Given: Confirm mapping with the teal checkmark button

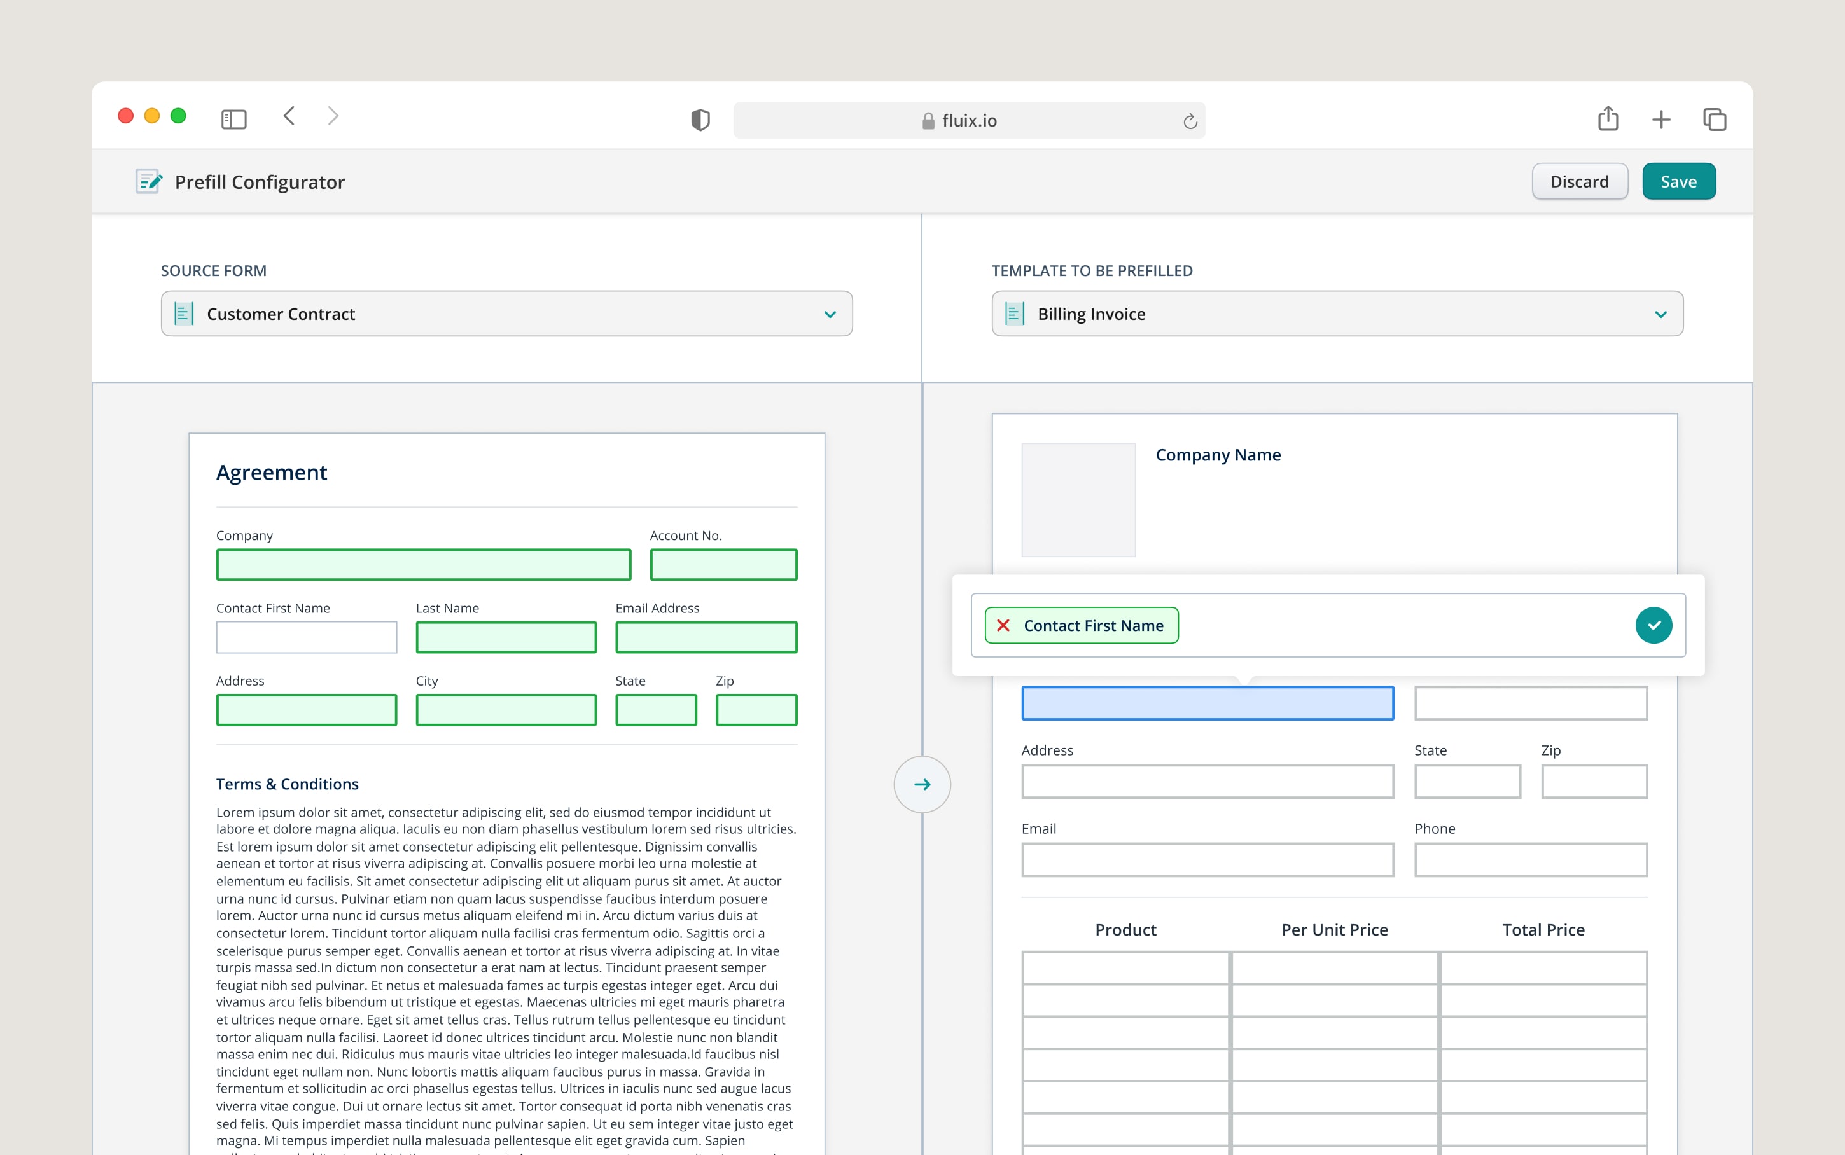Looking at the screenshot, I should 1654,625.
